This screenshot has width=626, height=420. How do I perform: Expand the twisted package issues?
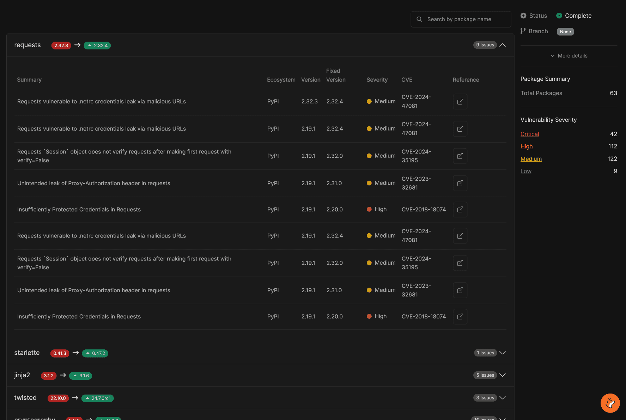click(x=503, y=398)
